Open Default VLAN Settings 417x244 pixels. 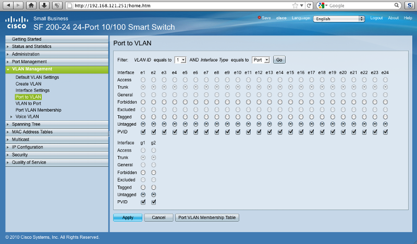click(x=37, y=77)
